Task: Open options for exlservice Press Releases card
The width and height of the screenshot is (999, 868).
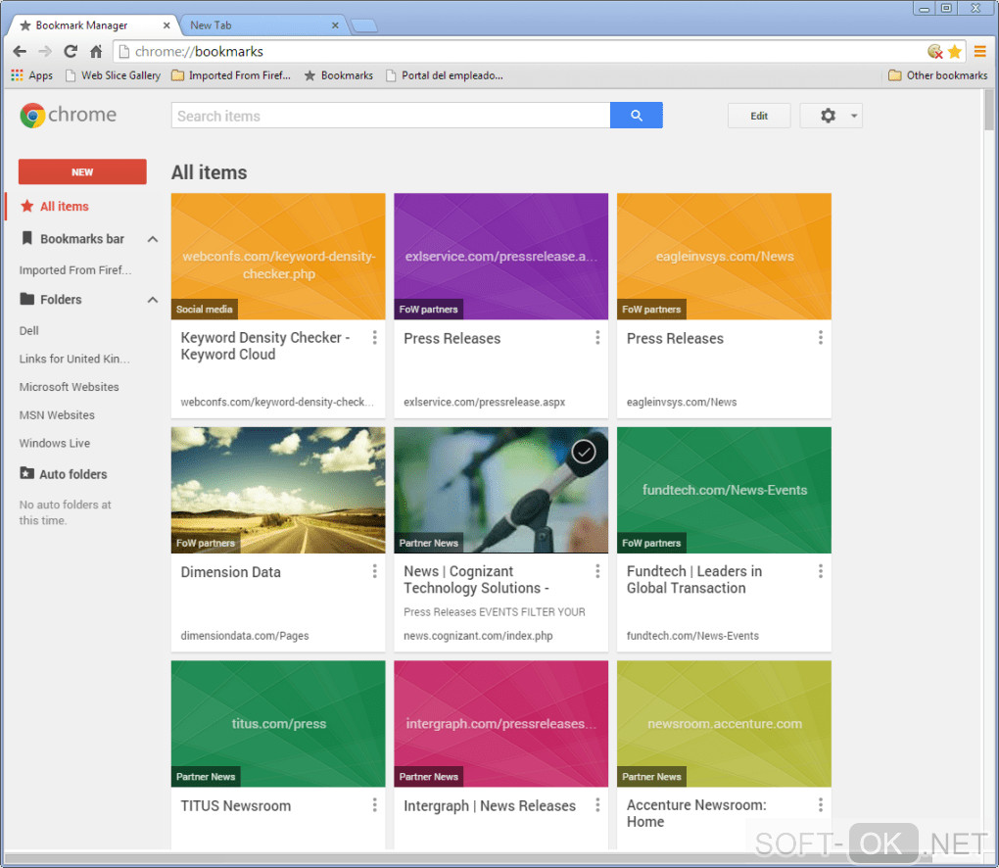Action: click(597, 338)
